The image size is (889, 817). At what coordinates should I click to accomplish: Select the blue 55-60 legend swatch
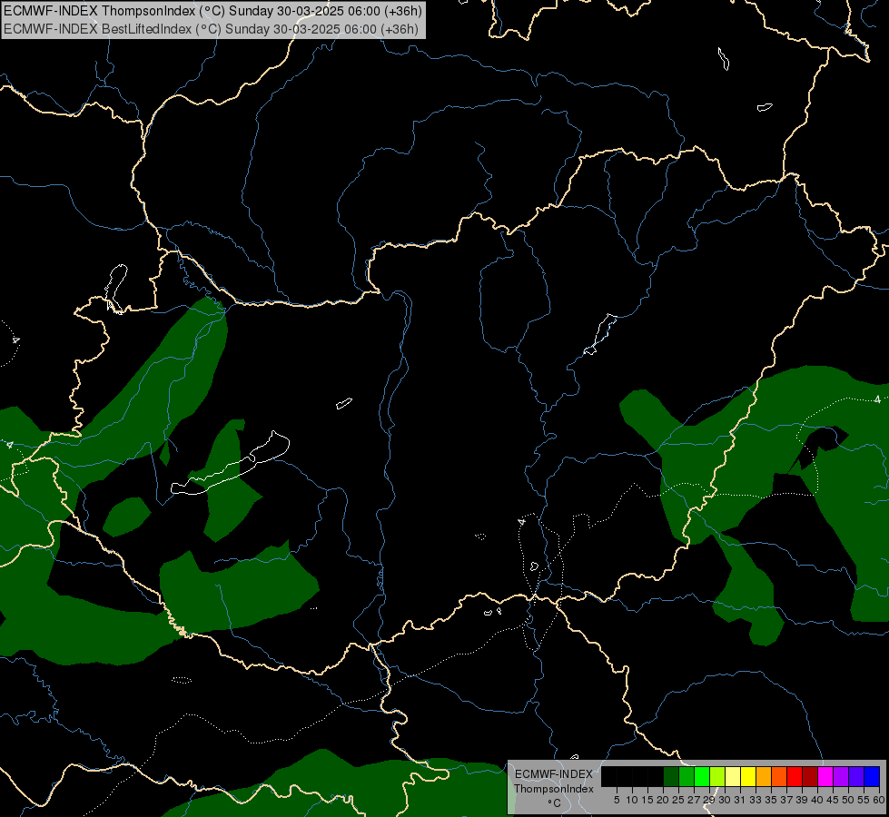pyautogui.click(x=872, y=776)
